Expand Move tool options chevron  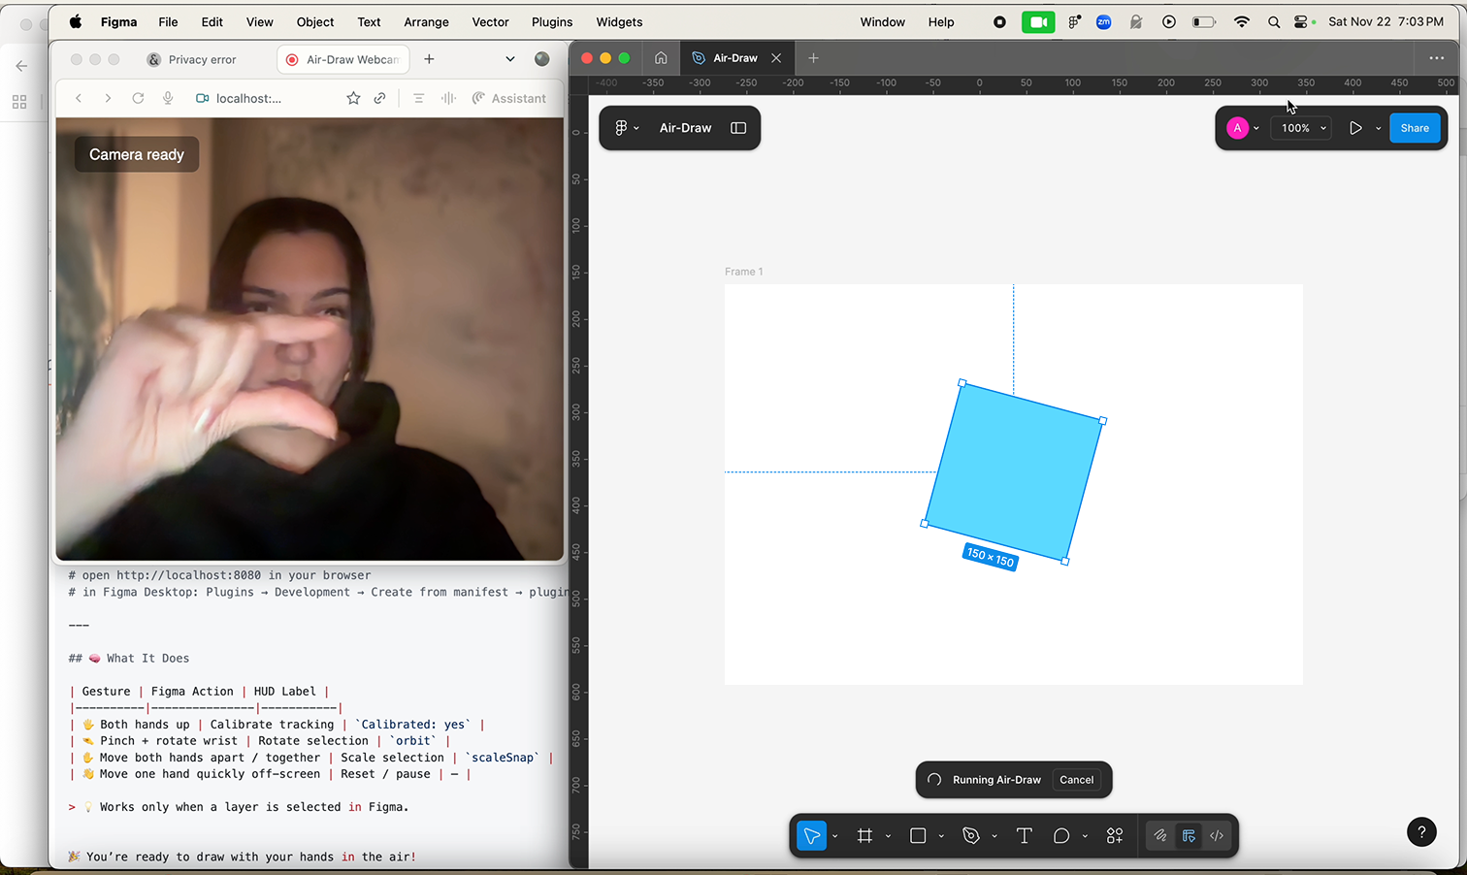[834, 836]
